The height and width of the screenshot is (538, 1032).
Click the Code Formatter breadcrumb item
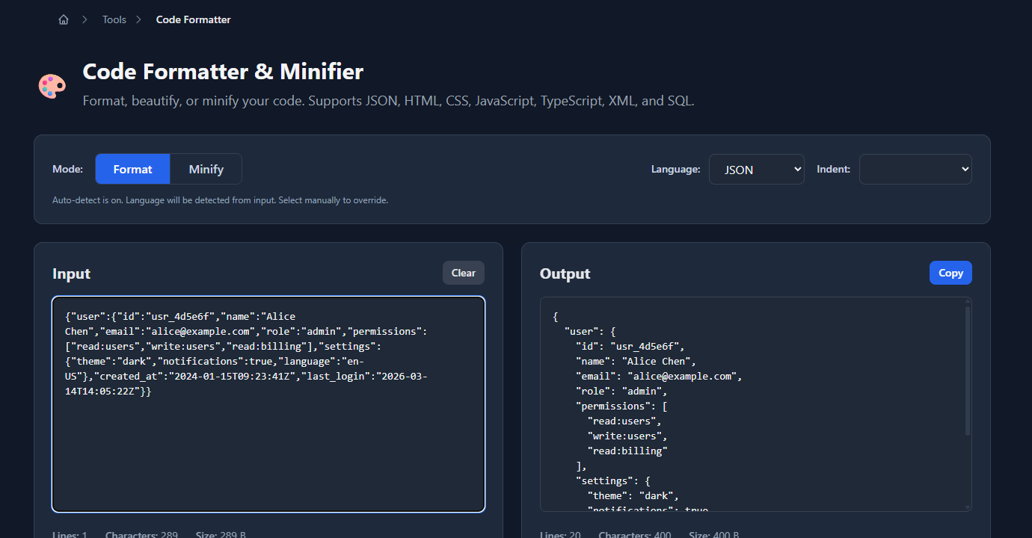point(193,20)
